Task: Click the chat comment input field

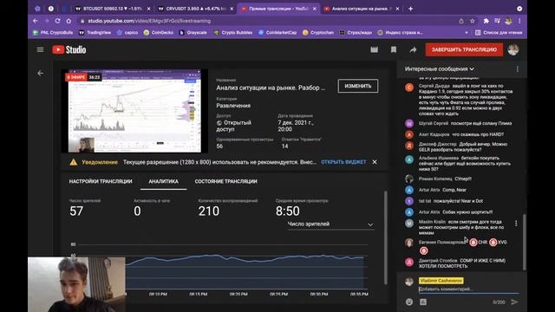Action: point(468,289)
